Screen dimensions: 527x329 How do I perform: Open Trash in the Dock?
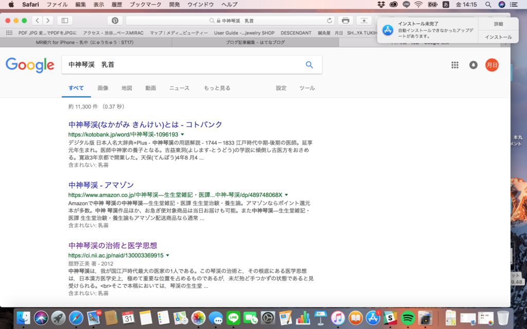pyautogui.click(x=503, y=318)
